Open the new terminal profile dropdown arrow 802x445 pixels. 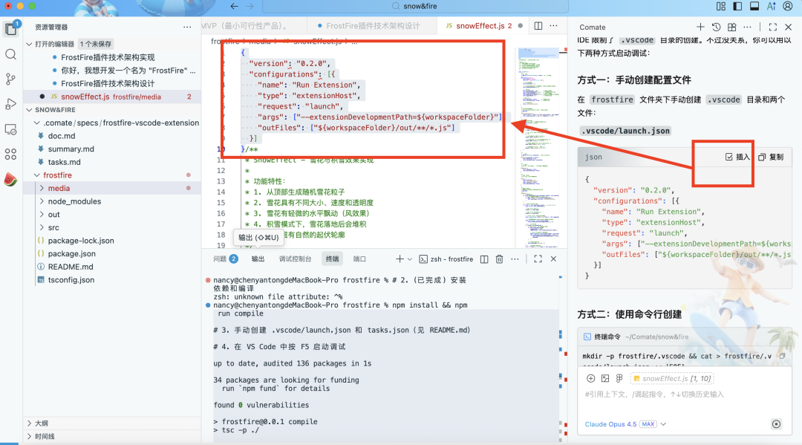pyautogui.click(x=410, y=259)
